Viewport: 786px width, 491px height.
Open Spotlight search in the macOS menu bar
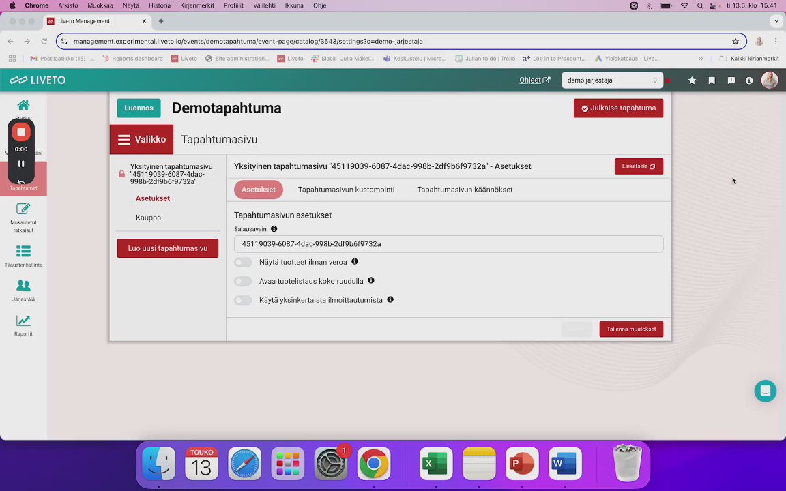[x=700, y=5]
